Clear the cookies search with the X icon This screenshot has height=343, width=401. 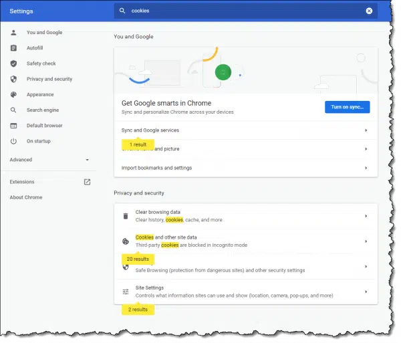pos(369,11)
